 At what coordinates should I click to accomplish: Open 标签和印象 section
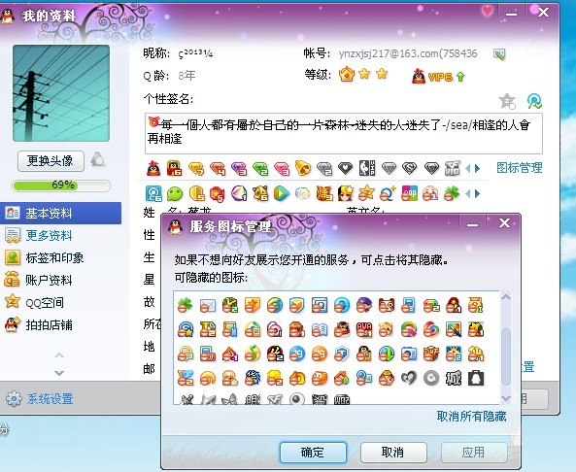(x=54, y=258)
